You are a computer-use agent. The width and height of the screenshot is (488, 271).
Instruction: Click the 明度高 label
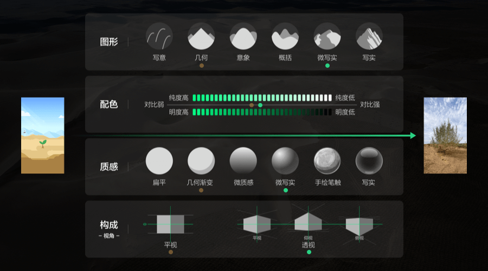pyautogui.click(x=178, y=112)
